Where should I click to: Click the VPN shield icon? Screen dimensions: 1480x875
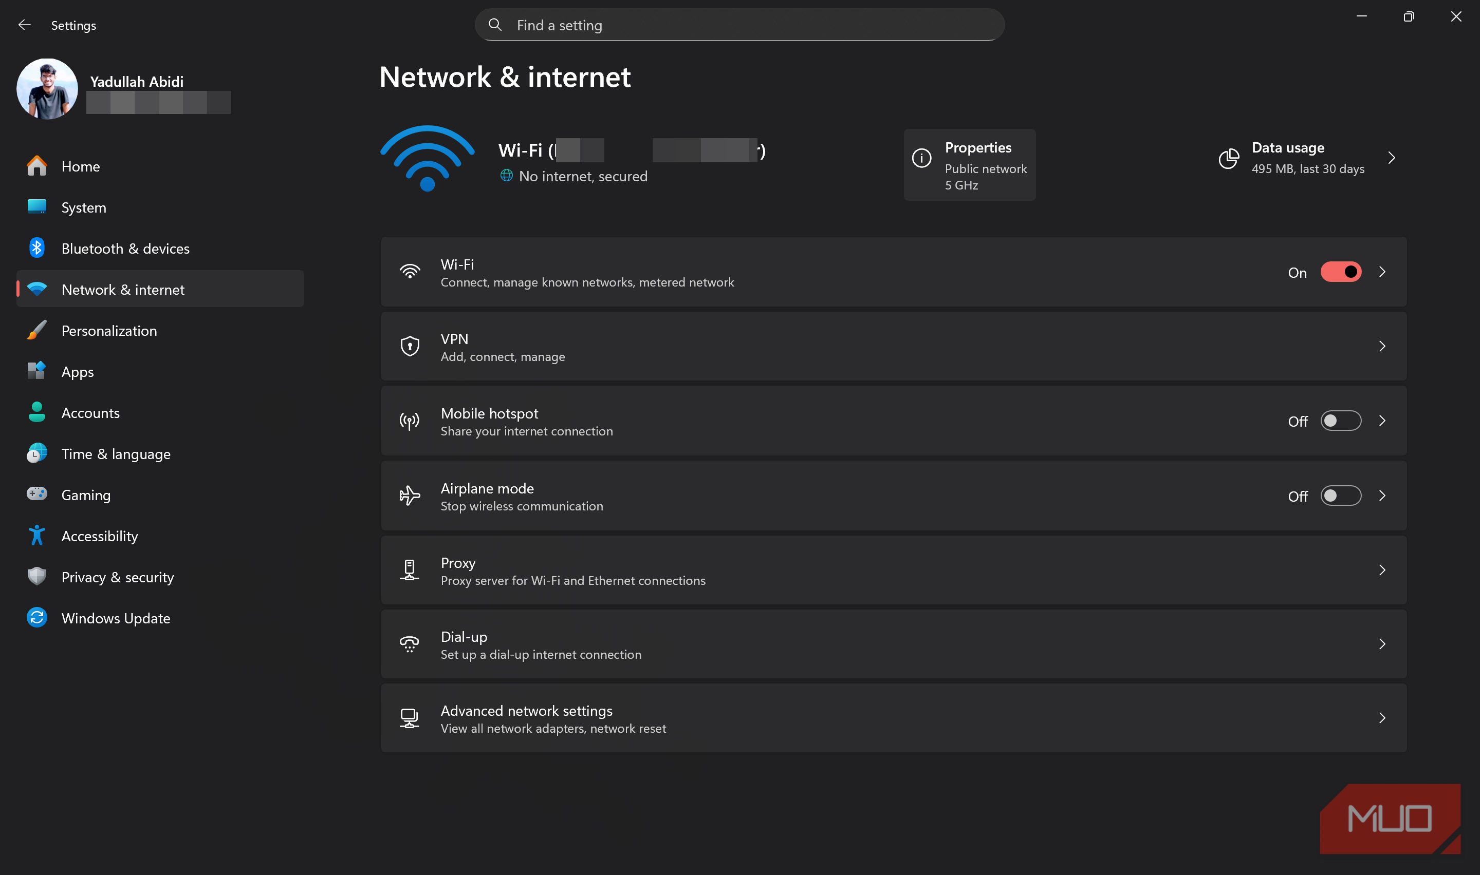point(410,346)
